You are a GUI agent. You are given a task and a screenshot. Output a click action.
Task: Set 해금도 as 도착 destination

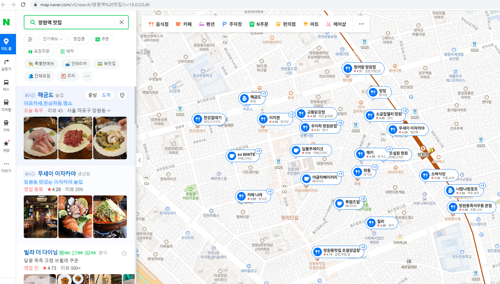pos(106,95)
